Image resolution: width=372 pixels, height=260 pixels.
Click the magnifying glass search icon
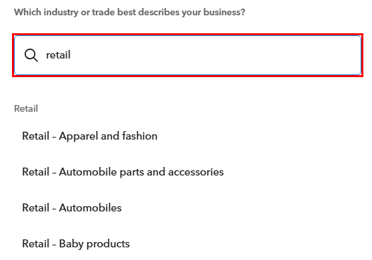[31, 55]
